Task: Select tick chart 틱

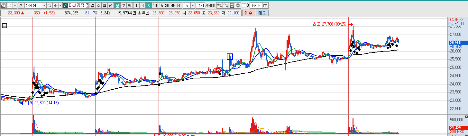Action: tap(130, 5)
